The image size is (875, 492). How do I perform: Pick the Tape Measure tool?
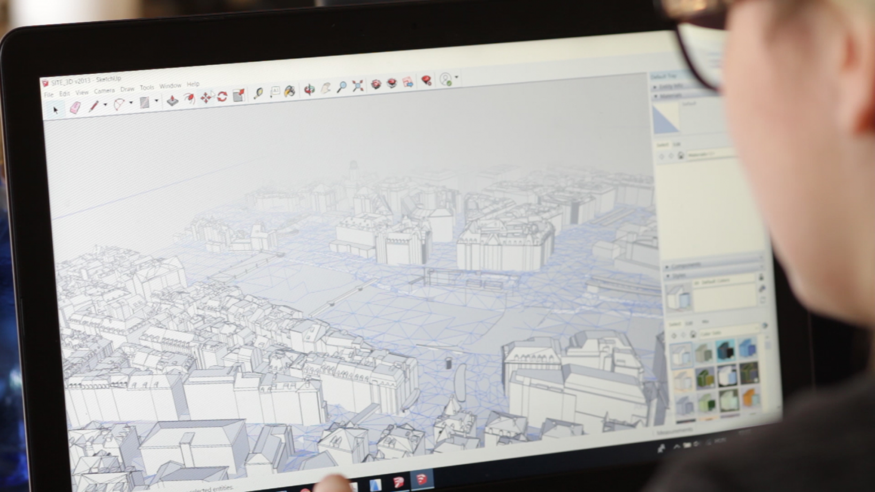(258, 93)
